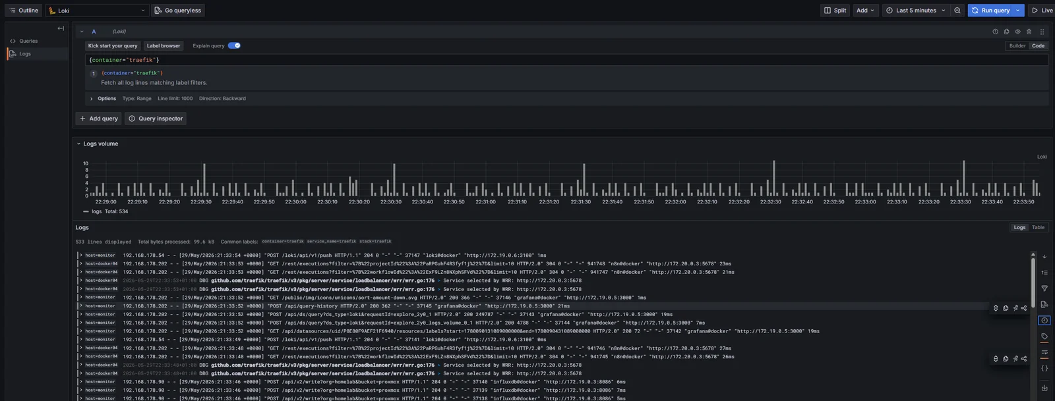Screen dimensions: 1055x401
Task: Select the Logs view radio
Action: point(1020,228)
